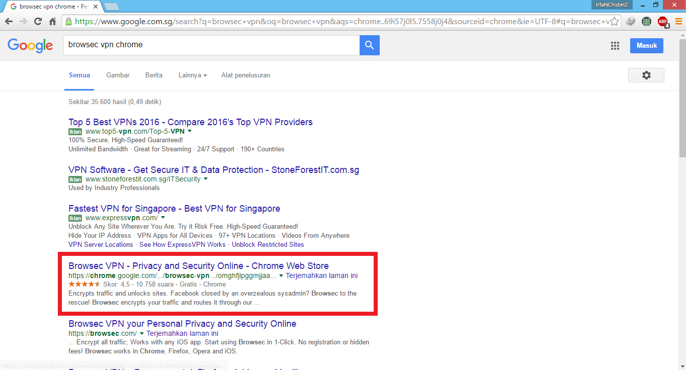Open Browsec VPN Chrome Web Store result
Image resolution: width=686 pixels, height=370 pixels.
199,266
